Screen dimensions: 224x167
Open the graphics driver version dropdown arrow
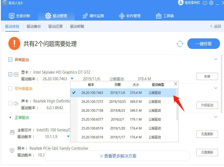click(72, 79)
